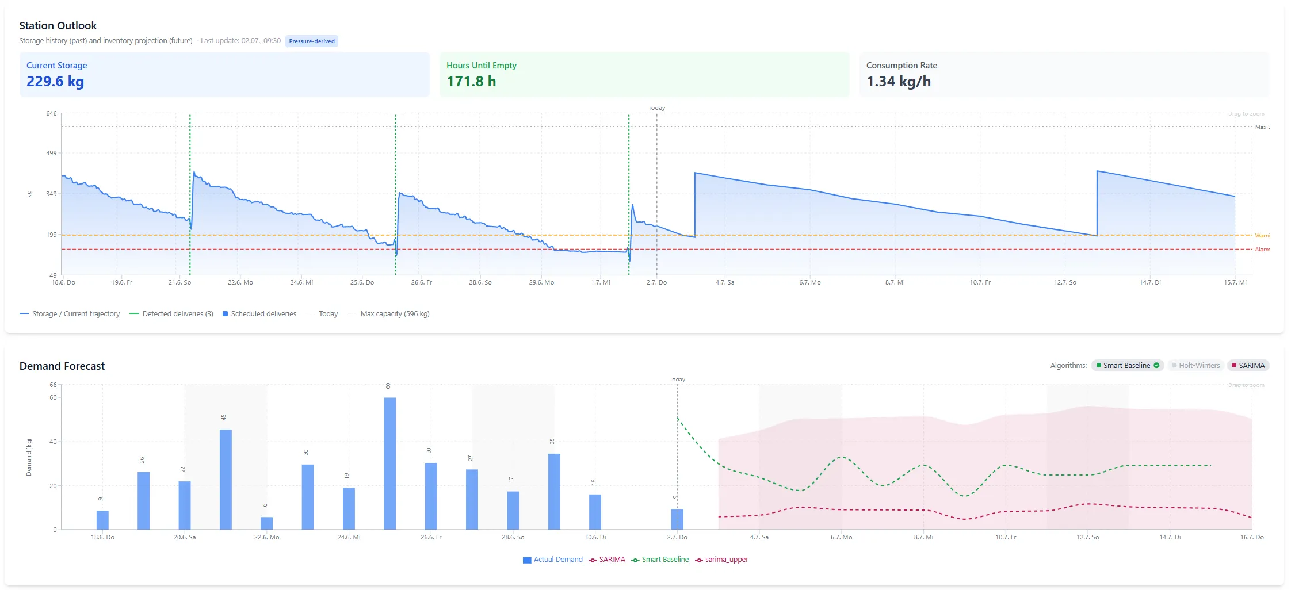
Task: Hide the Detected deliveries (3) legend series
Action: tap(171, 313)
